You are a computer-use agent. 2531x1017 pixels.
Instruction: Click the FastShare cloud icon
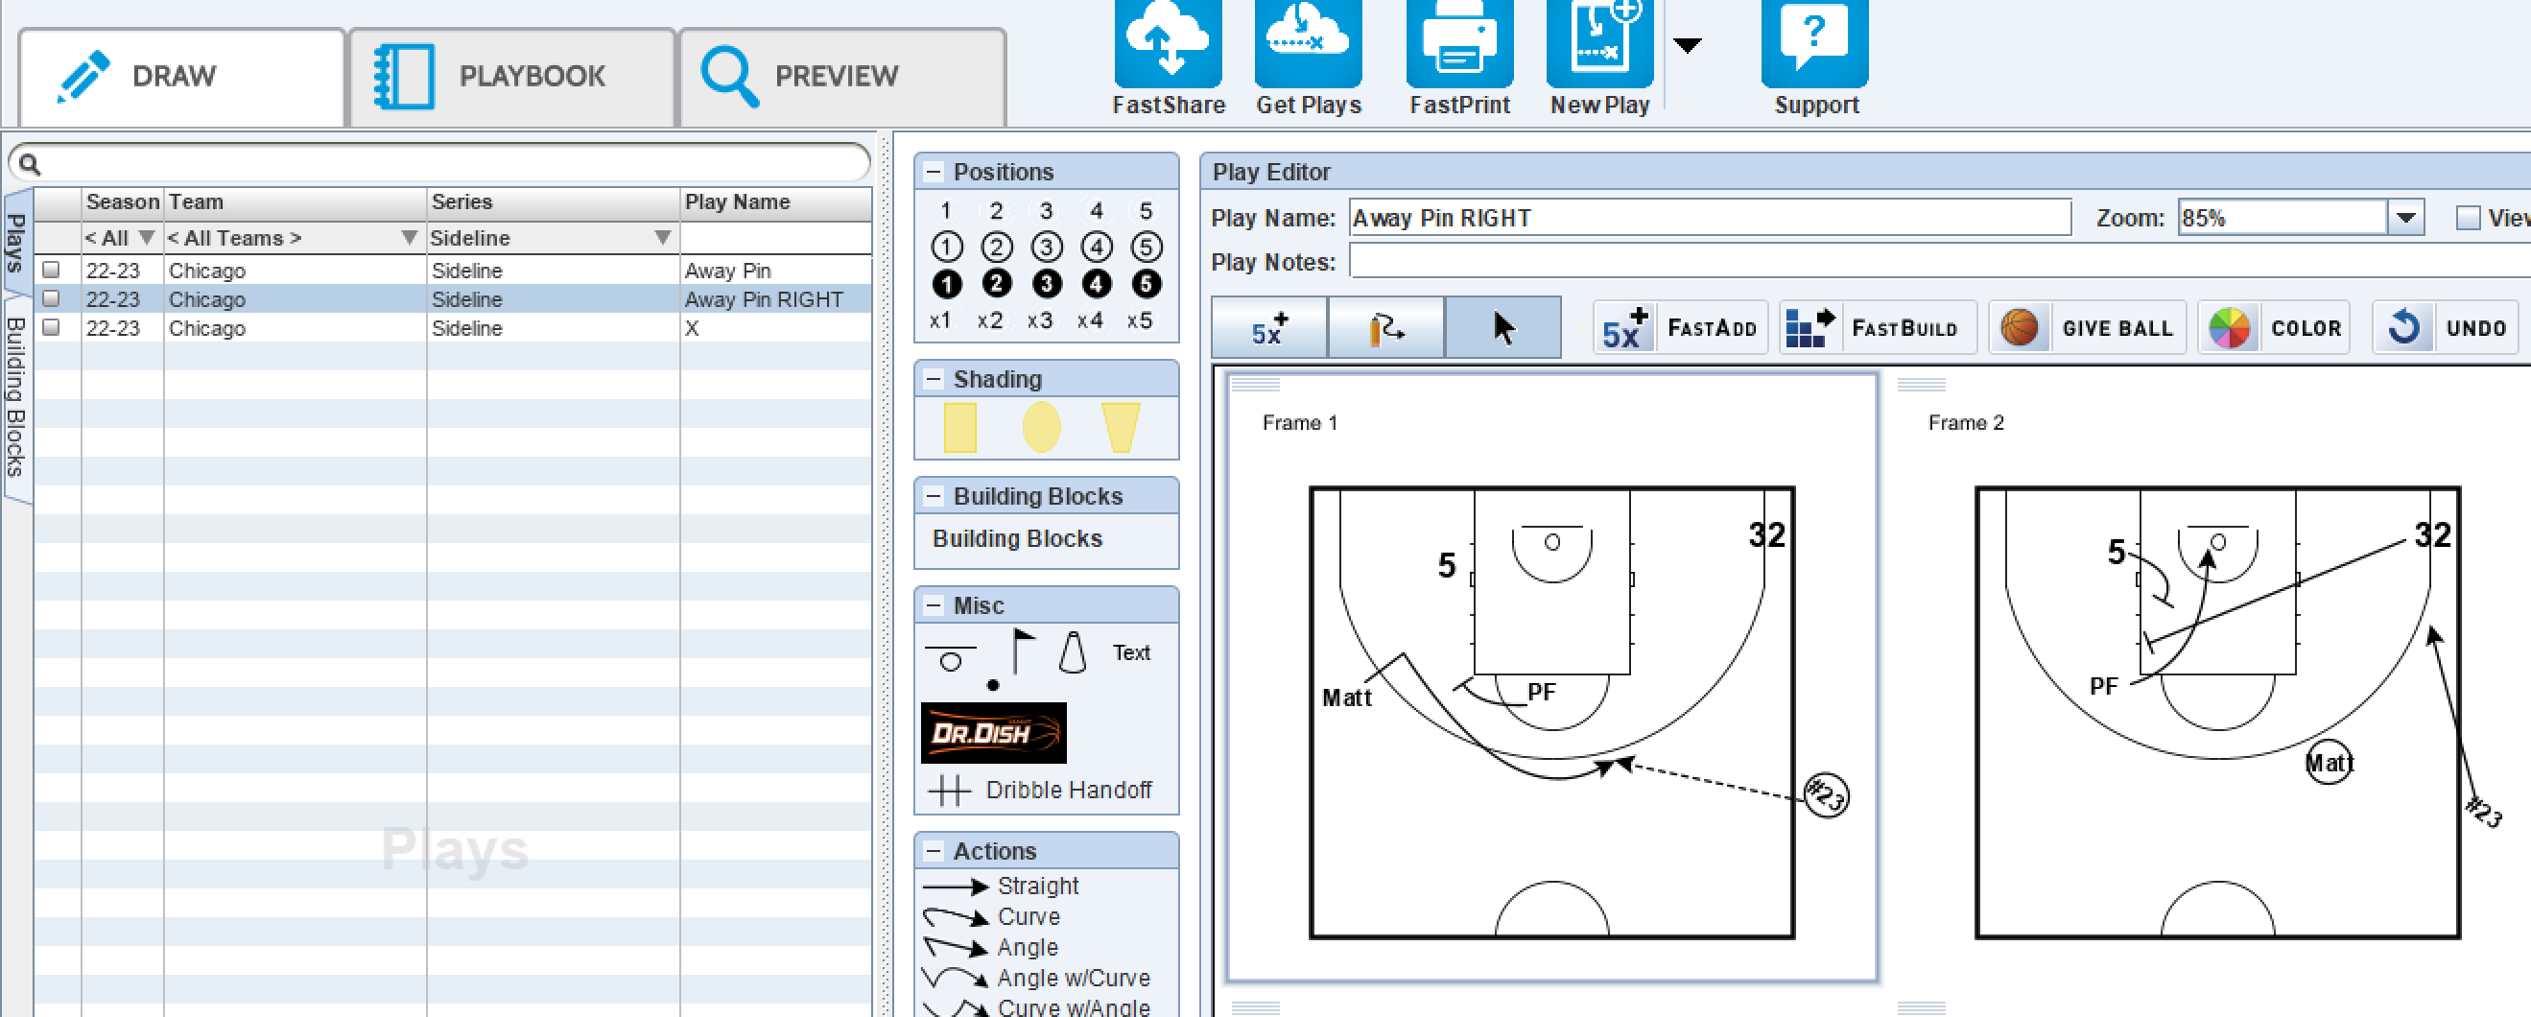[1168, 43]
